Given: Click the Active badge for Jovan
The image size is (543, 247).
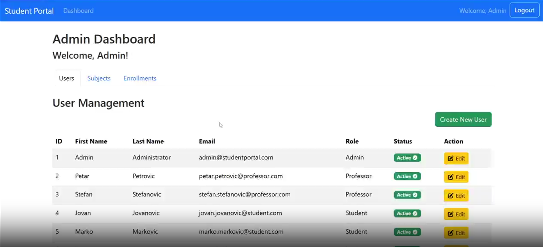Looking at the screenshot, I should (x=407, y=213).
